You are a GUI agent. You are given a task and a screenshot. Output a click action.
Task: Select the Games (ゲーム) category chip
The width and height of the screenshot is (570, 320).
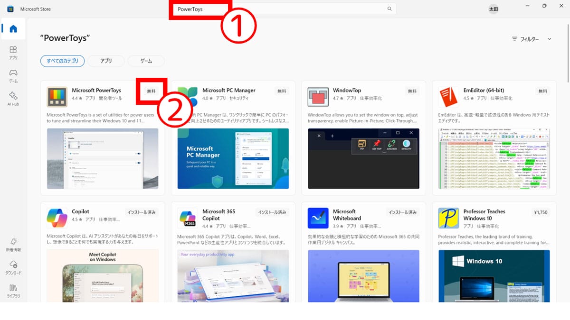pos(146,61)
